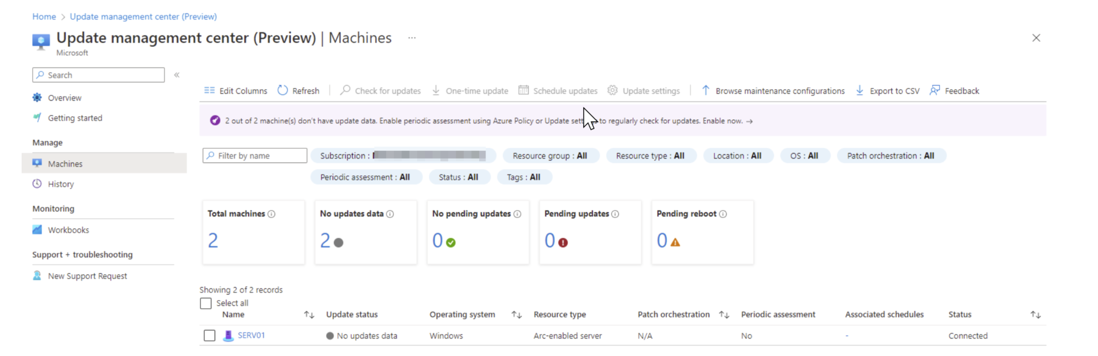Click the Update status column header

[x=352, y=315]
